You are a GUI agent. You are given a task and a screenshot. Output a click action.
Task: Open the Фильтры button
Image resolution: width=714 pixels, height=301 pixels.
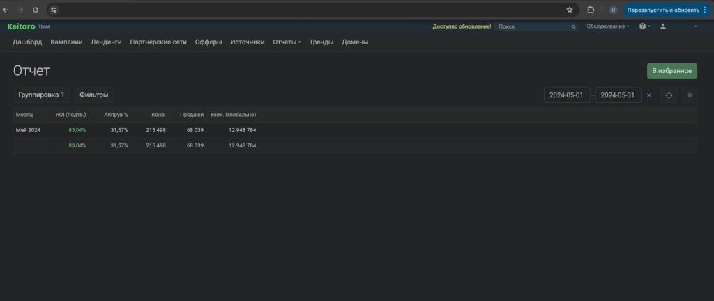[94, 95]
